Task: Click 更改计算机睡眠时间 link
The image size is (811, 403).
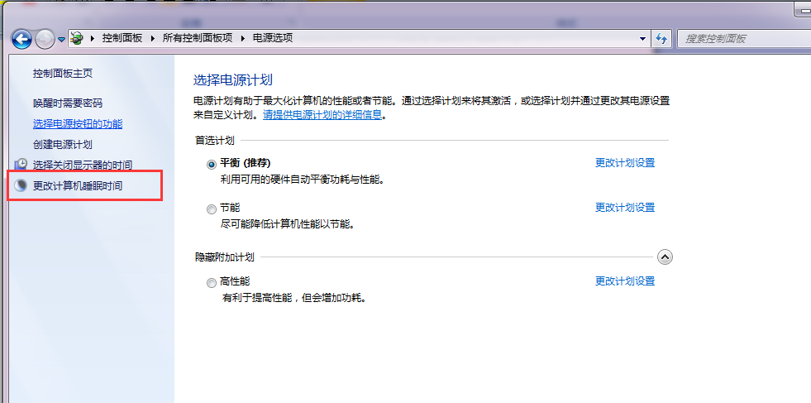Action: coord(78,186)
